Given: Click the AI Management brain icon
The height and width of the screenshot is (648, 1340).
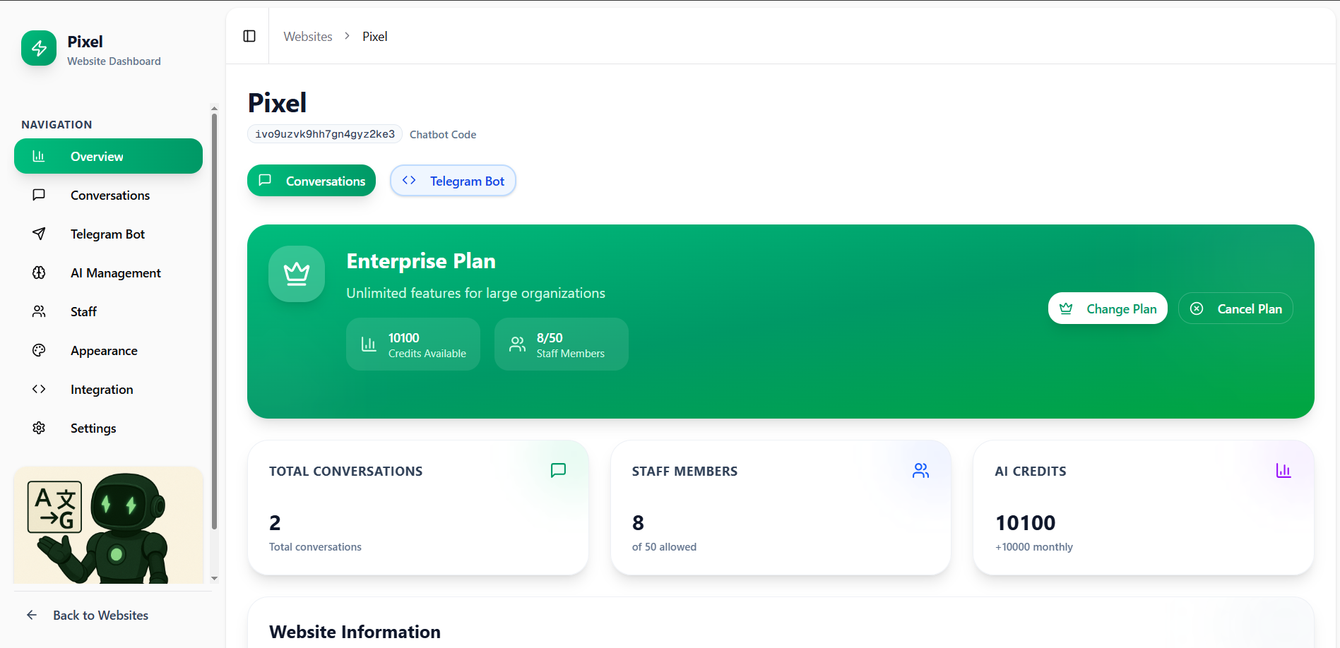Looking at the screenshot, I should pos(39,272).
